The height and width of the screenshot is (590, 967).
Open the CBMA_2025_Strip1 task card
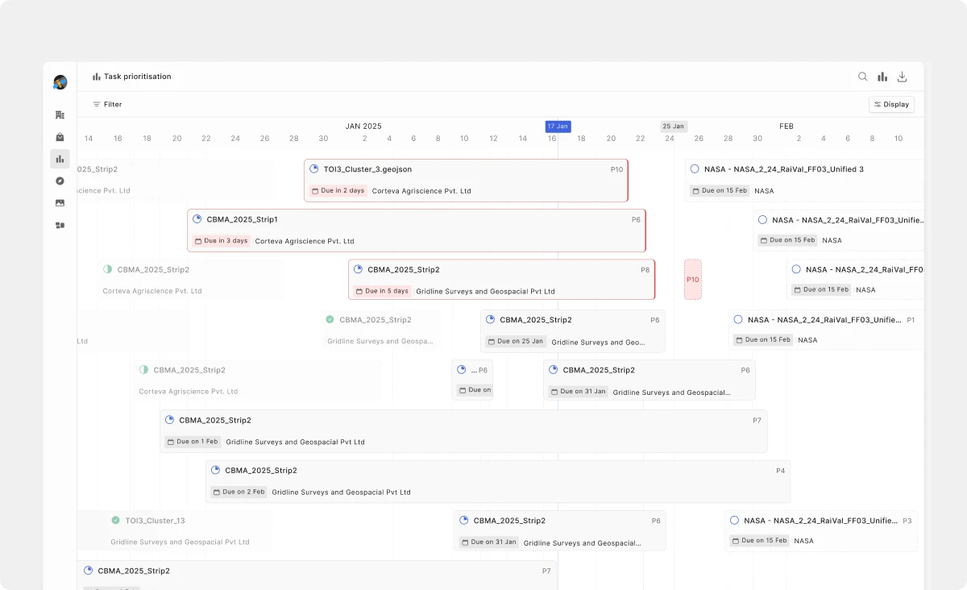coord(417,231)
